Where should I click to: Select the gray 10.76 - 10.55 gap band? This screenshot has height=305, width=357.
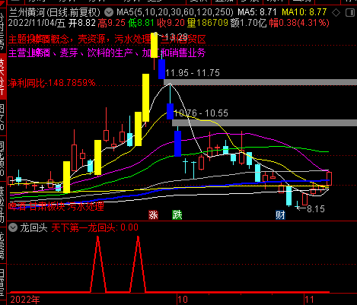click(264, 123)
